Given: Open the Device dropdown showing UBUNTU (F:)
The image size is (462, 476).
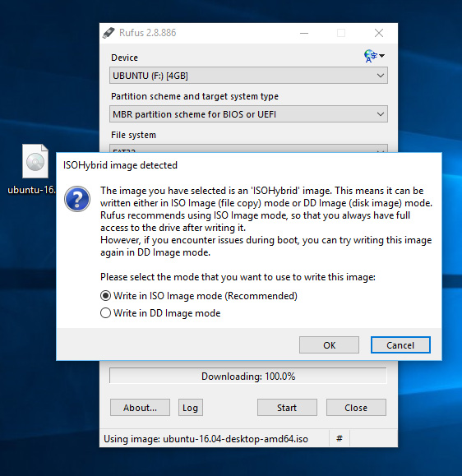Looking at the screenshot, I should click(248, 76).
